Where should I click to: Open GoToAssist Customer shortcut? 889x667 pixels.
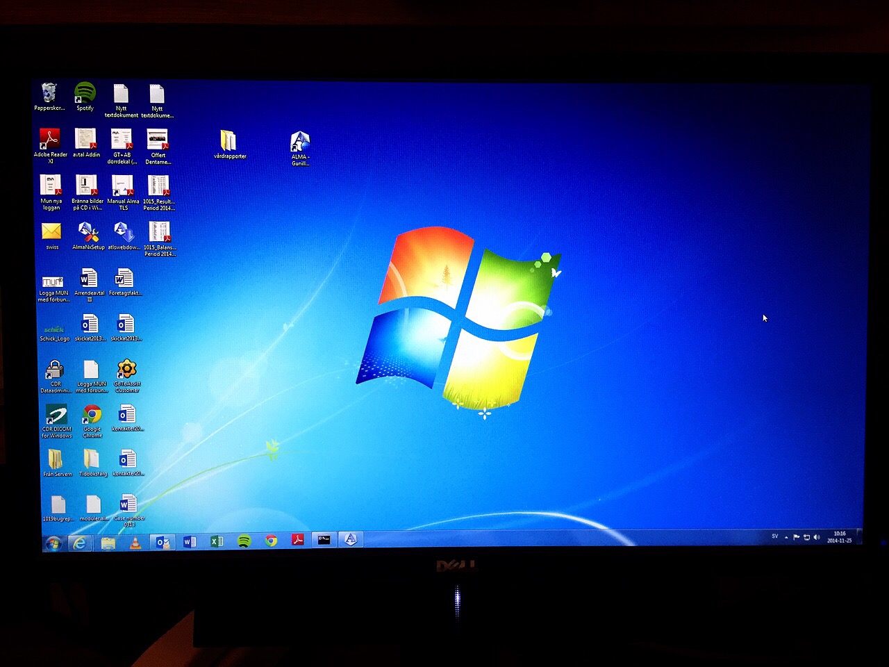pos(126,370)
